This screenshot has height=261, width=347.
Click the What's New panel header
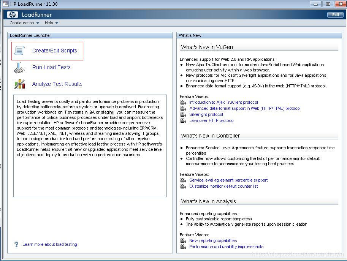[259, 35]
